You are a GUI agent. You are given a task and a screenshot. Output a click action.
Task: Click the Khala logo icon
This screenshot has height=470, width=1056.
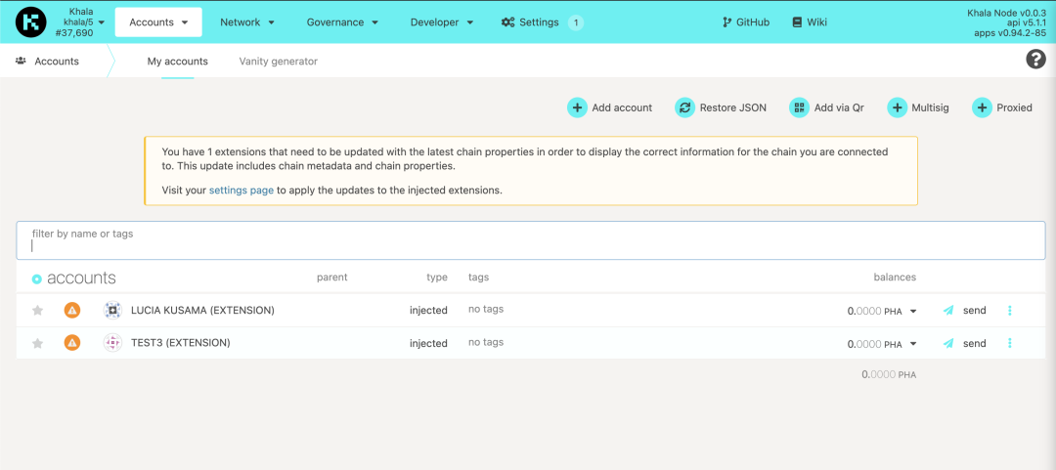31,21
